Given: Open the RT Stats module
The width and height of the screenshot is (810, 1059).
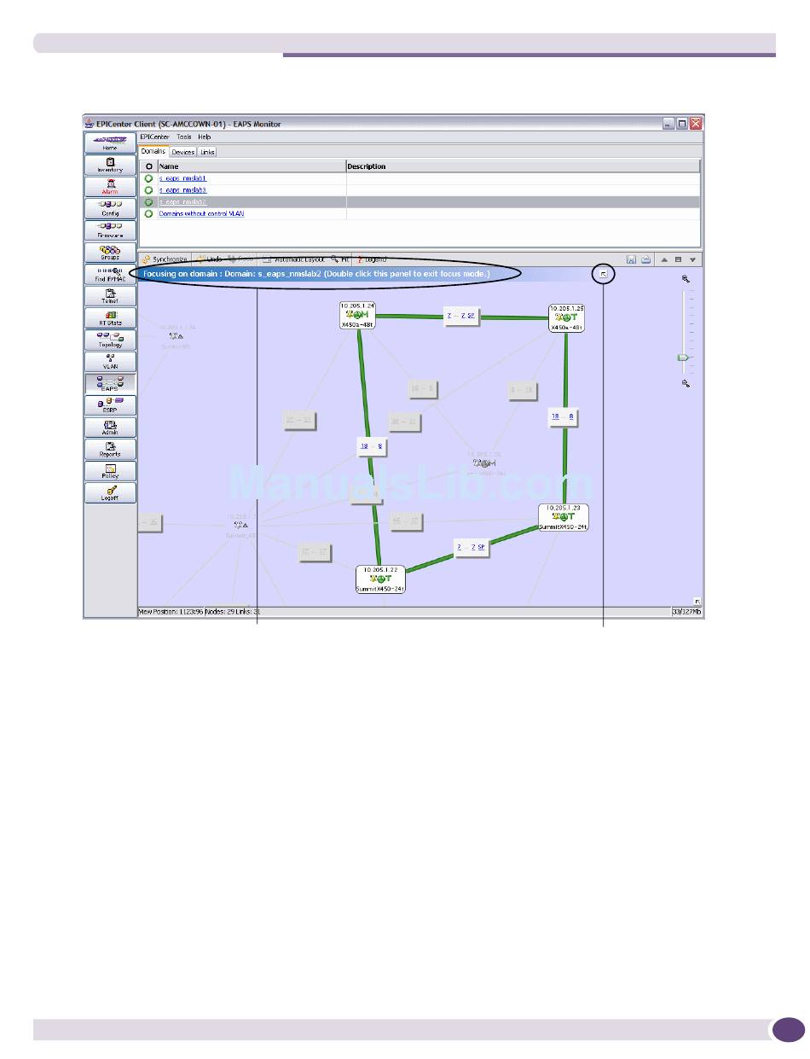Looking at the screenshot, I should (110, 318).
